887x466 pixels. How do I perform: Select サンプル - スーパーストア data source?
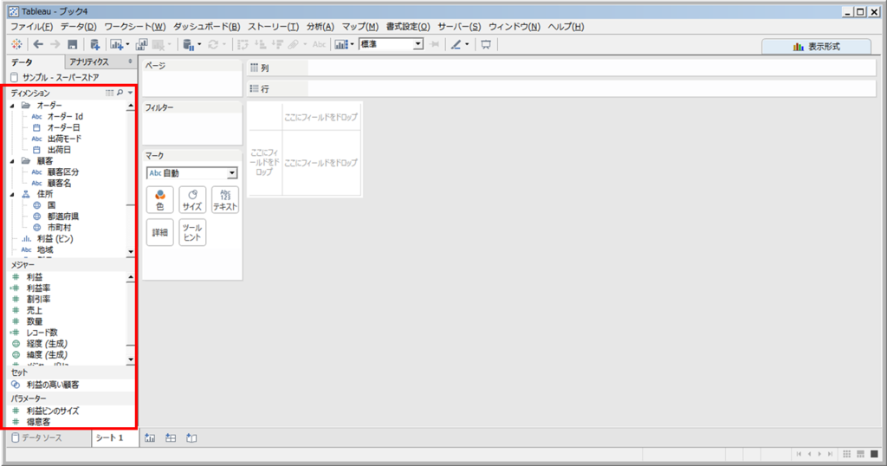(x=61, y=77)
